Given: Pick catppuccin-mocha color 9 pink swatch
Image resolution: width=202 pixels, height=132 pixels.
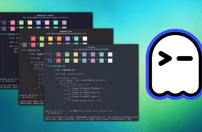Looking at the screenshot, I should point(13,29).
